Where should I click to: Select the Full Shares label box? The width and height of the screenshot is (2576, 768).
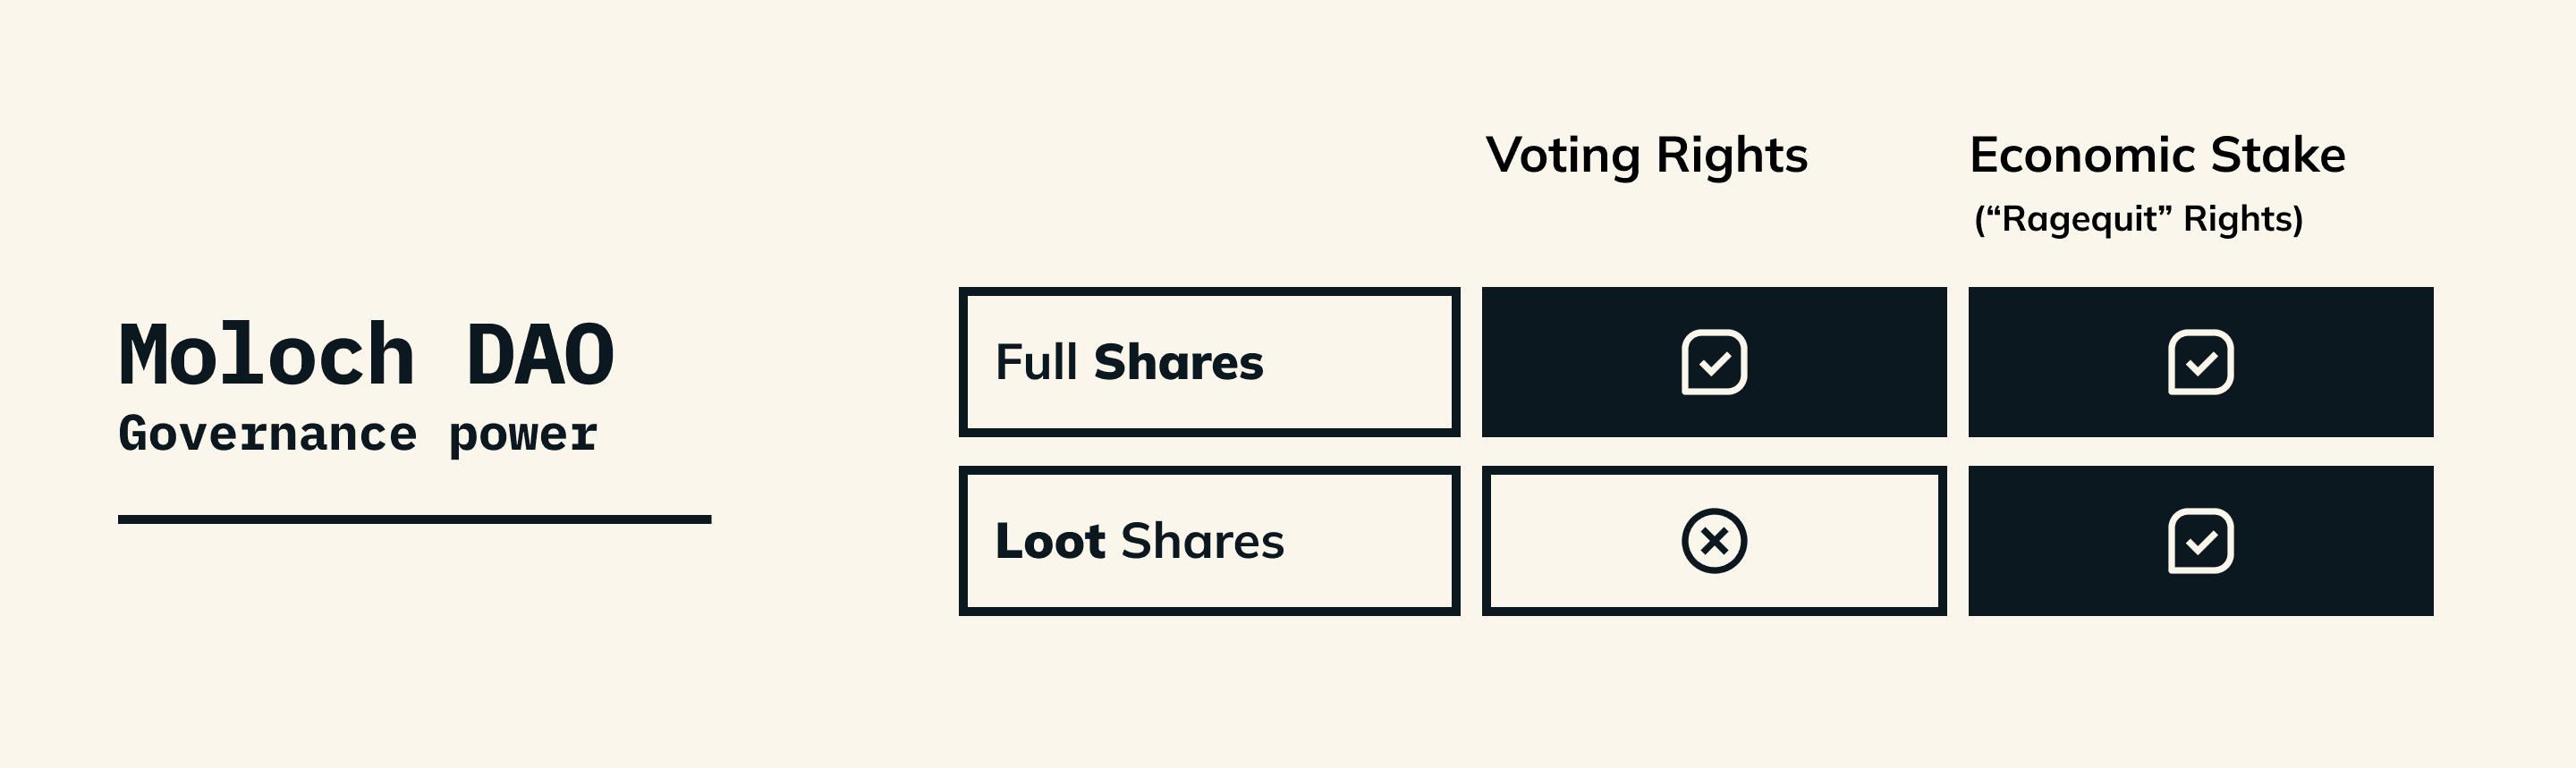pos(1209,362)
